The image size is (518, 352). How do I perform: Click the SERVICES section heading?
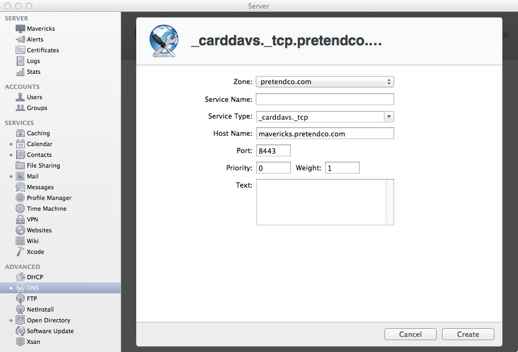(19, 123)
